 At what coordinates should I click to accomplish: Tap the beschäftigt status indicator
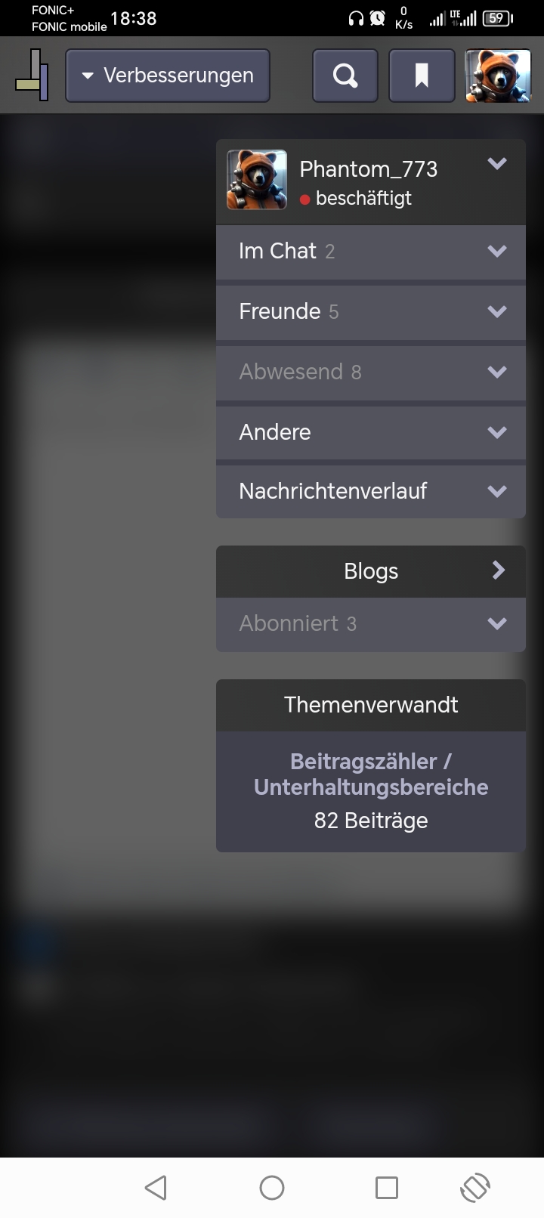(x=356, y=199)
